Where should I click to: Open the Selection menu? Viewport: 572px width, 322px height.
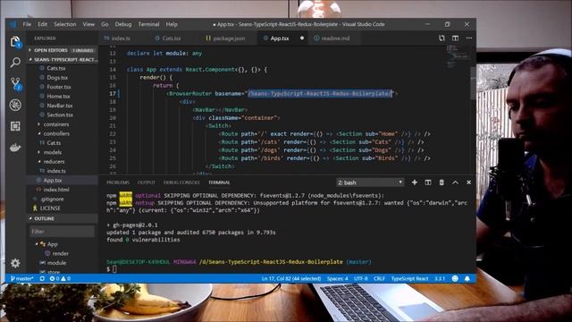tap(65, 24)
